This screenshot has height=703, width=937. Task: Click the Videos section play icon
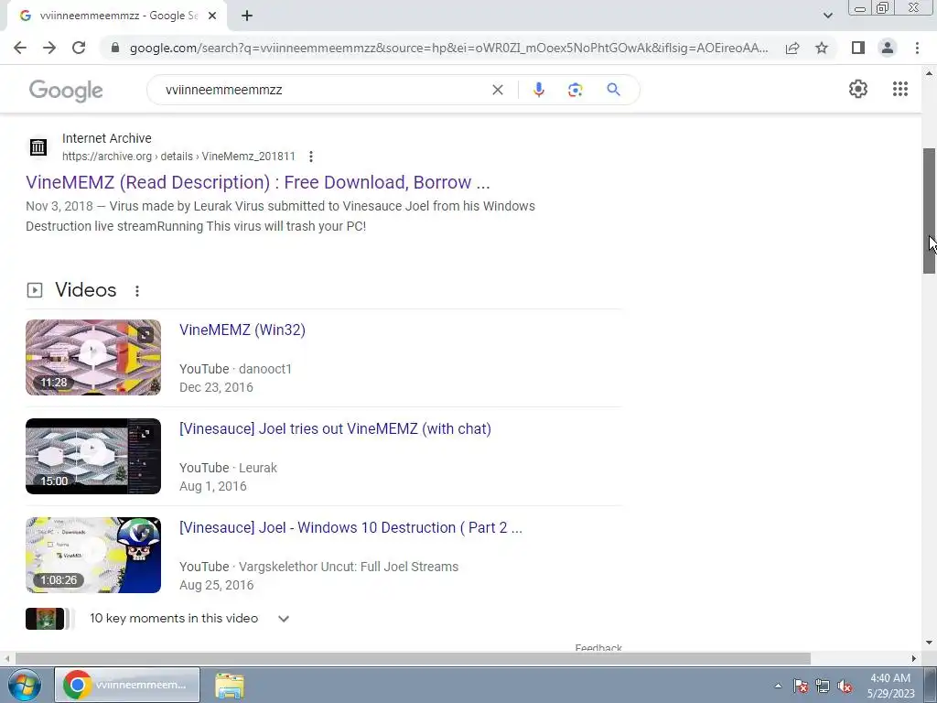click(35, 290)
